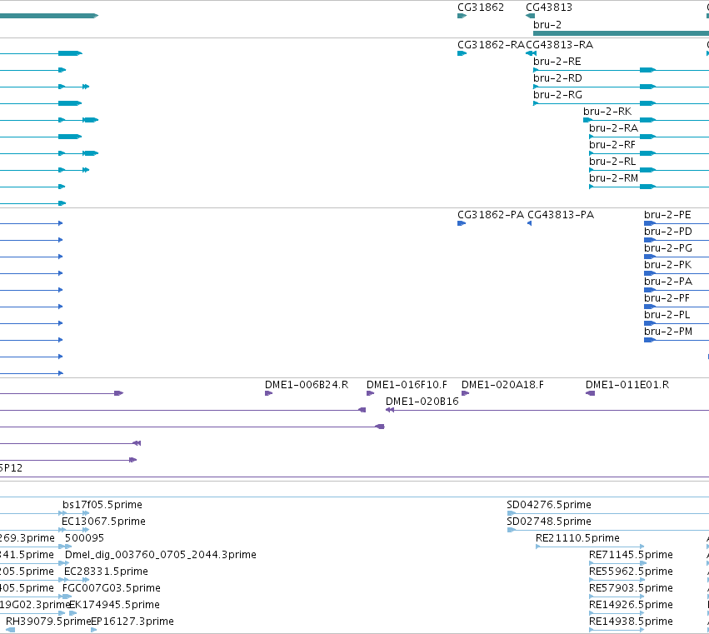Screen dimensions: 709x634
Task: Click transcript bru-2-RL label
Action: point(612,162)
